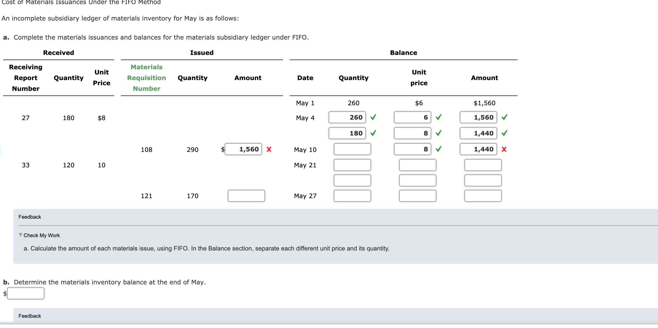Click the red X next to the 1,440 balance amount
The image size is (658, 328).
coord(504,149)
